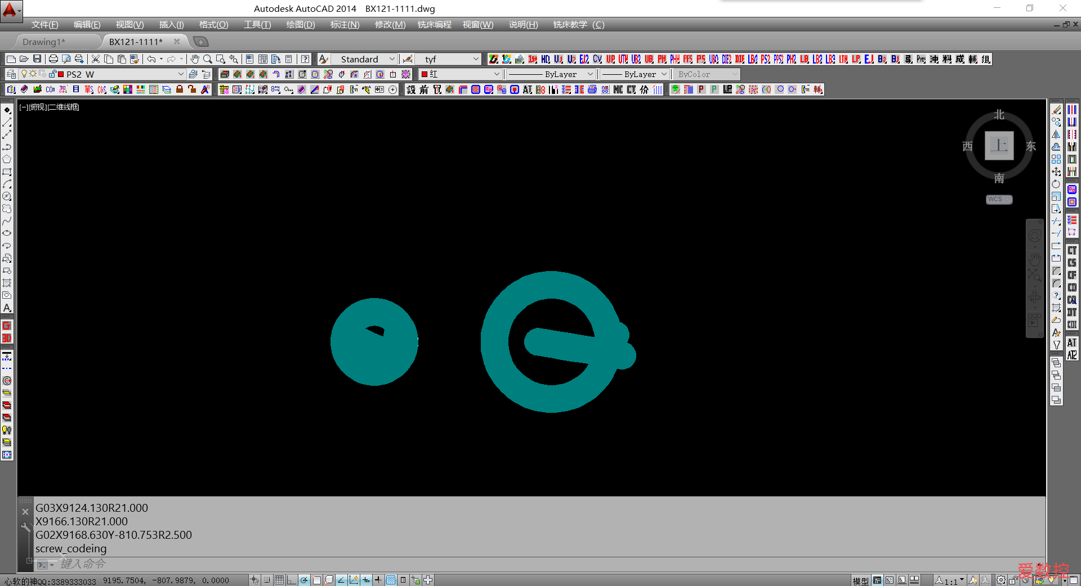The height and width of the screenshot is (586, 1081).
Task: Toggle Grid Display in status bar
Action: (279, 580)
